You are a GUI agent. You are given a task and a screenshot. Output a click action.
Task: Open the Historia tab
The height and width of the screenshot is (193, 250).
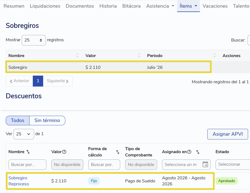(108, 6)
